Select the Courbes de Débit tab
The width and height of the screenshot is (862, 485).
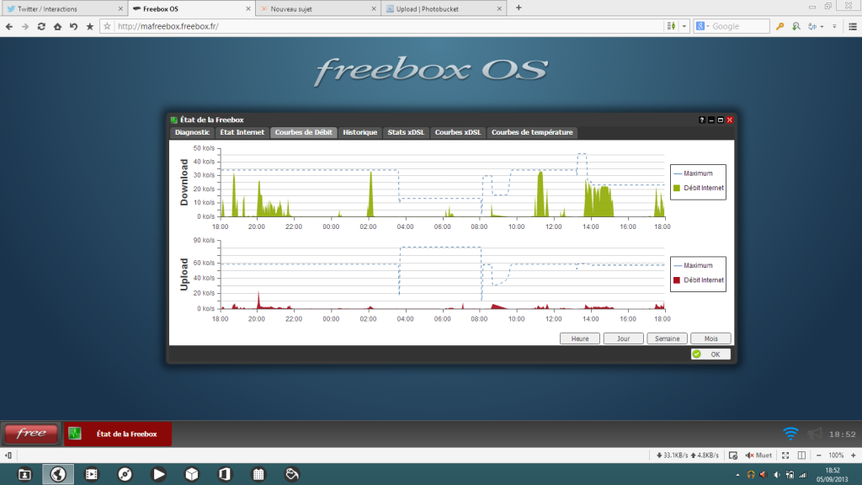(x=303, y=132)
